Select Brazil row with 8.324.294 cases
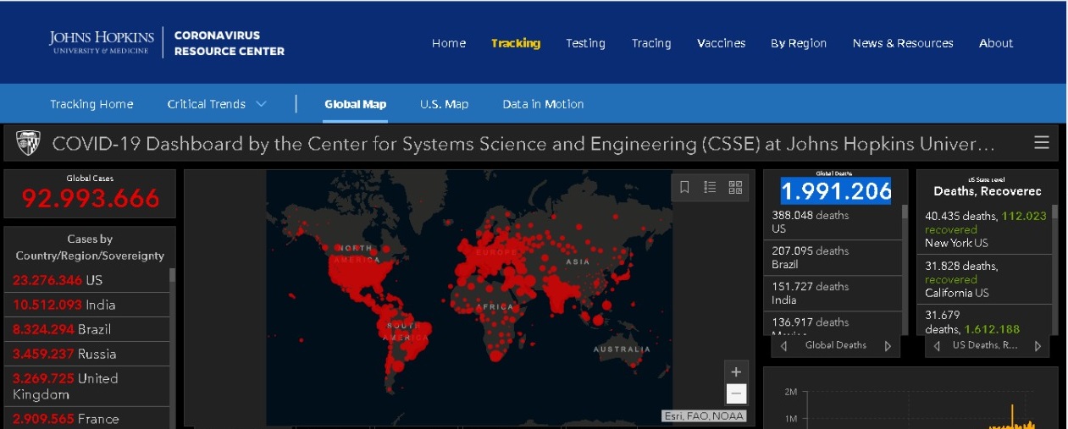Image resolution: width=1068 pixels, height=429 pixels. pos(87,329)
